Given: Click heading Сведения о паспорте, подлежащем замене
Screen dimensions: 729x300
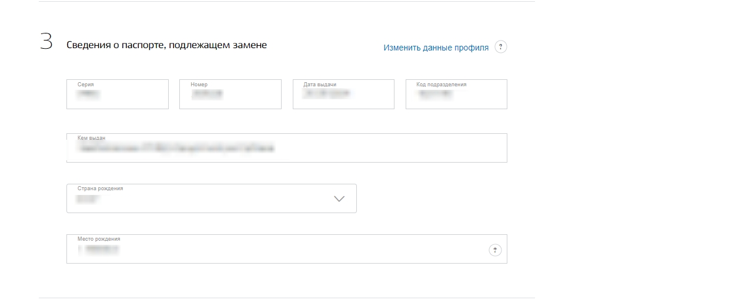Looking at the screenshot, I should tap(166, 45).
